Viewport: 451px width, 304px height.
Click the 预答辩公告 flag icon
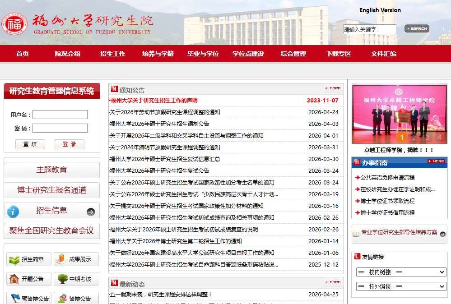(15, 298)
